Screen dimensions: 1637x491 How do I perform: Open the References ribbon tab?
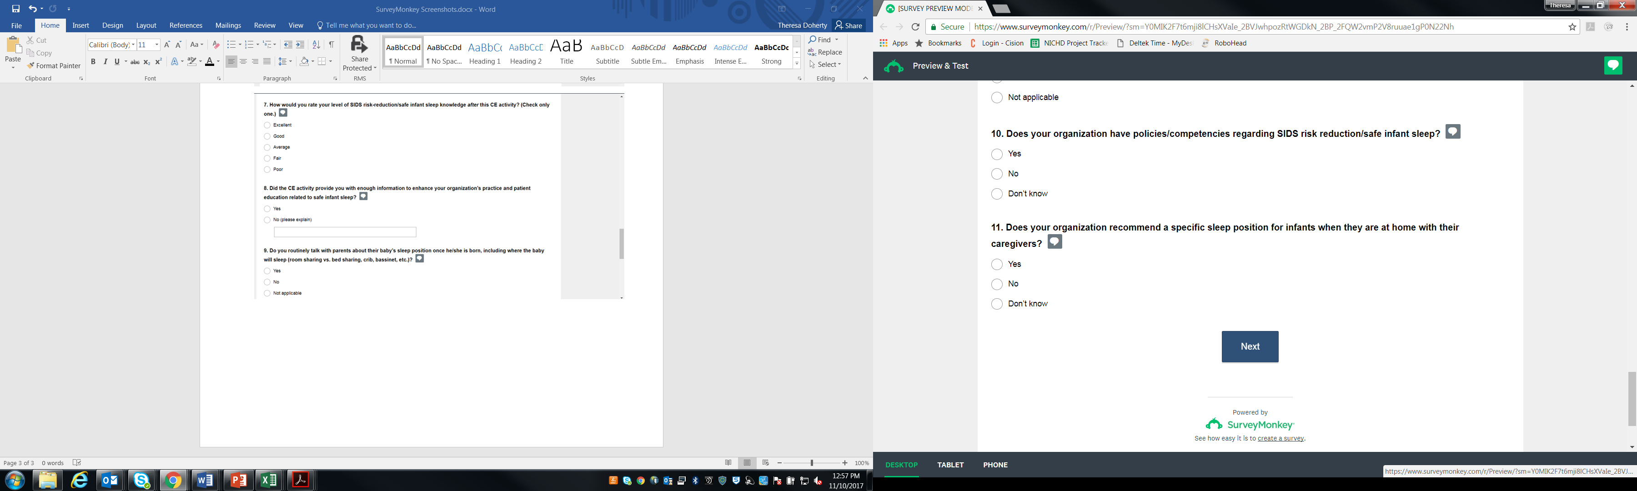tap(186, 25)
